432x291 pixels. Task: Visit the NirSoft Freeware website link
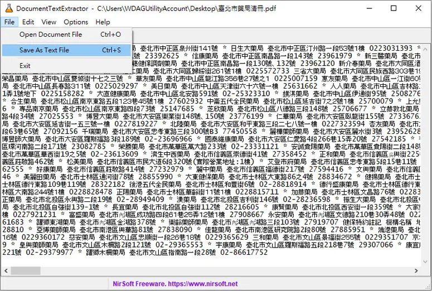point(175,284)
